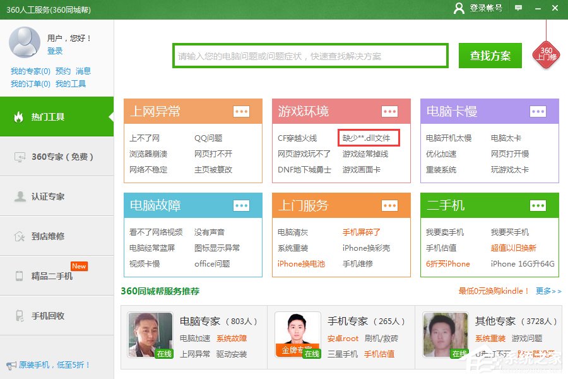Open the feedback speech-bubble icon in title bar
Image resolution: width=568 pixels, height=379 pixels.
518,8
